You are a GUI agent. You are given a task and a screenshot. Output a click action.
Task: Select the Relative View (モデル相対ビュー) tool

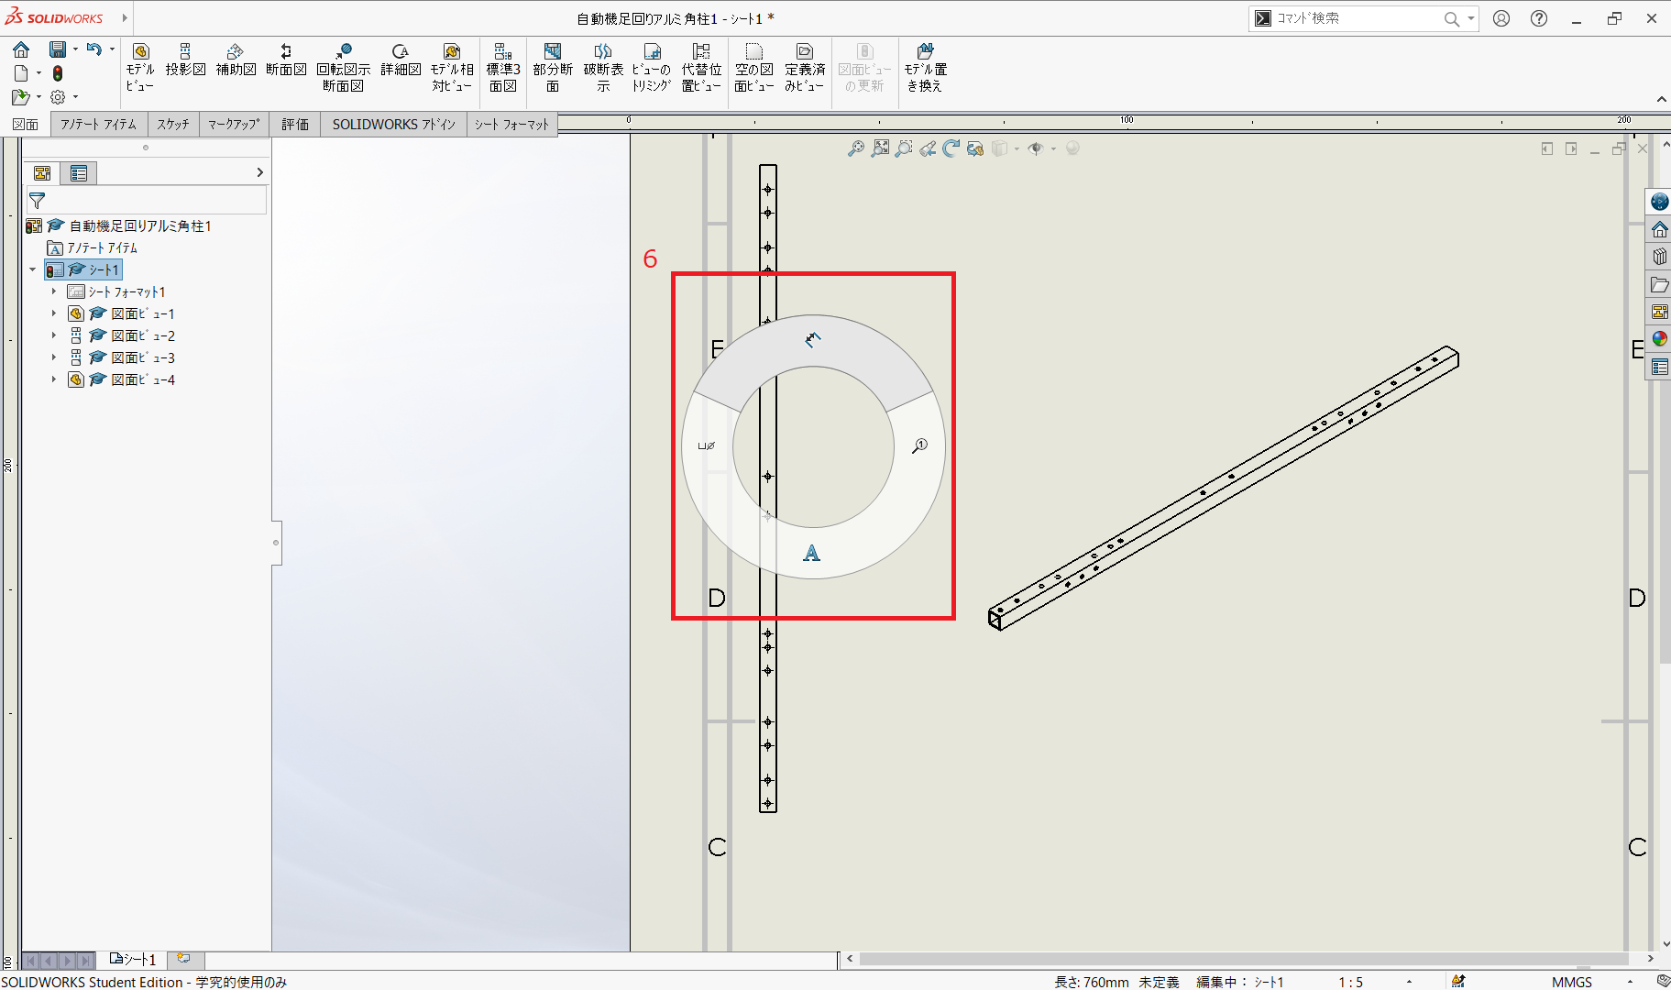[x=452, y=67]
